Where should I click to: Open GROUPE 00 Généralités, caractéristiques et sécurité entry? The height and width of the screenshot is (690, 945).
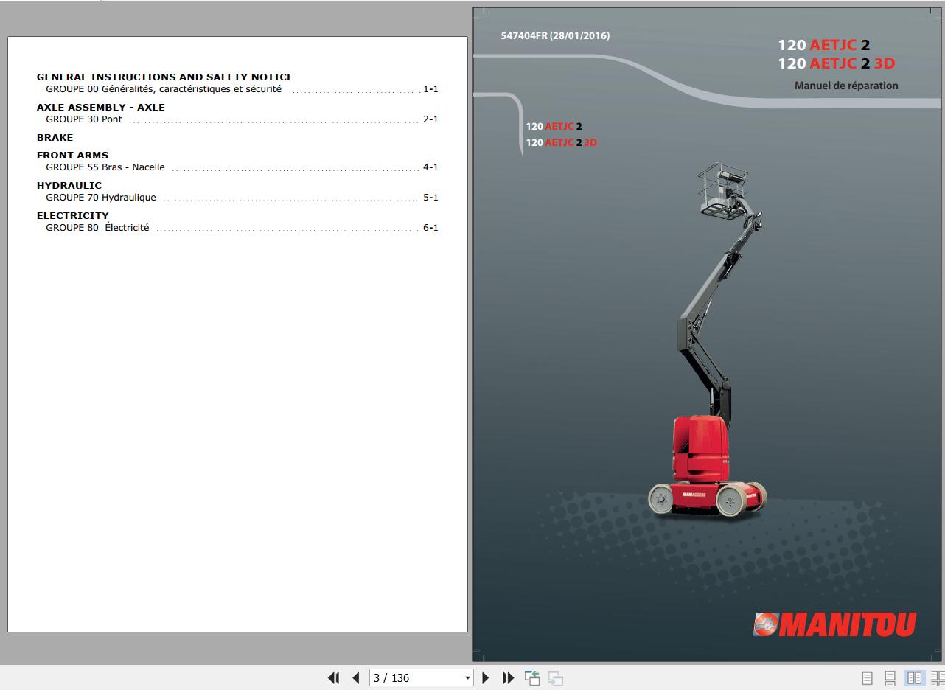click(242, 89)
